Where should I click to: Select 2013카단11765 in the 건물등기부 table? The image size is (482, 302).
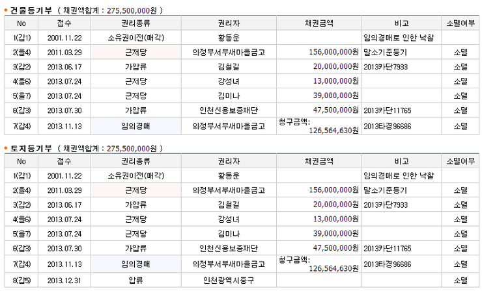point(388,110)
